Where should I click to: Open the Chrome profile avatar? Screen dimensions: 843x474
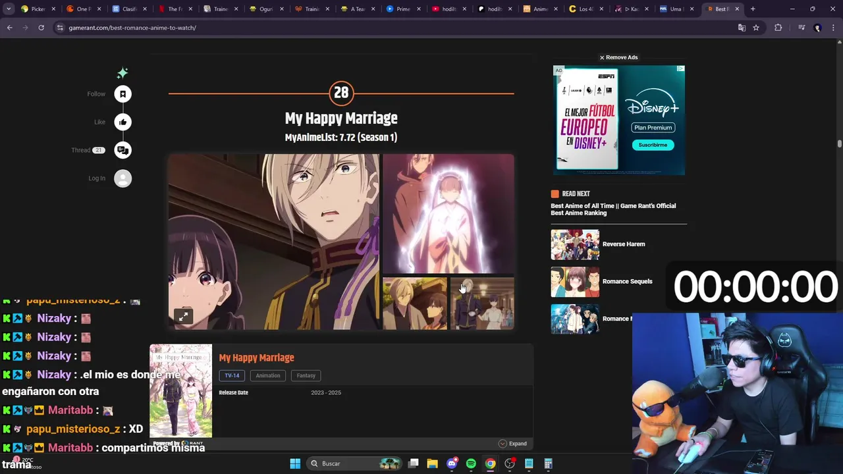point(817,28)
